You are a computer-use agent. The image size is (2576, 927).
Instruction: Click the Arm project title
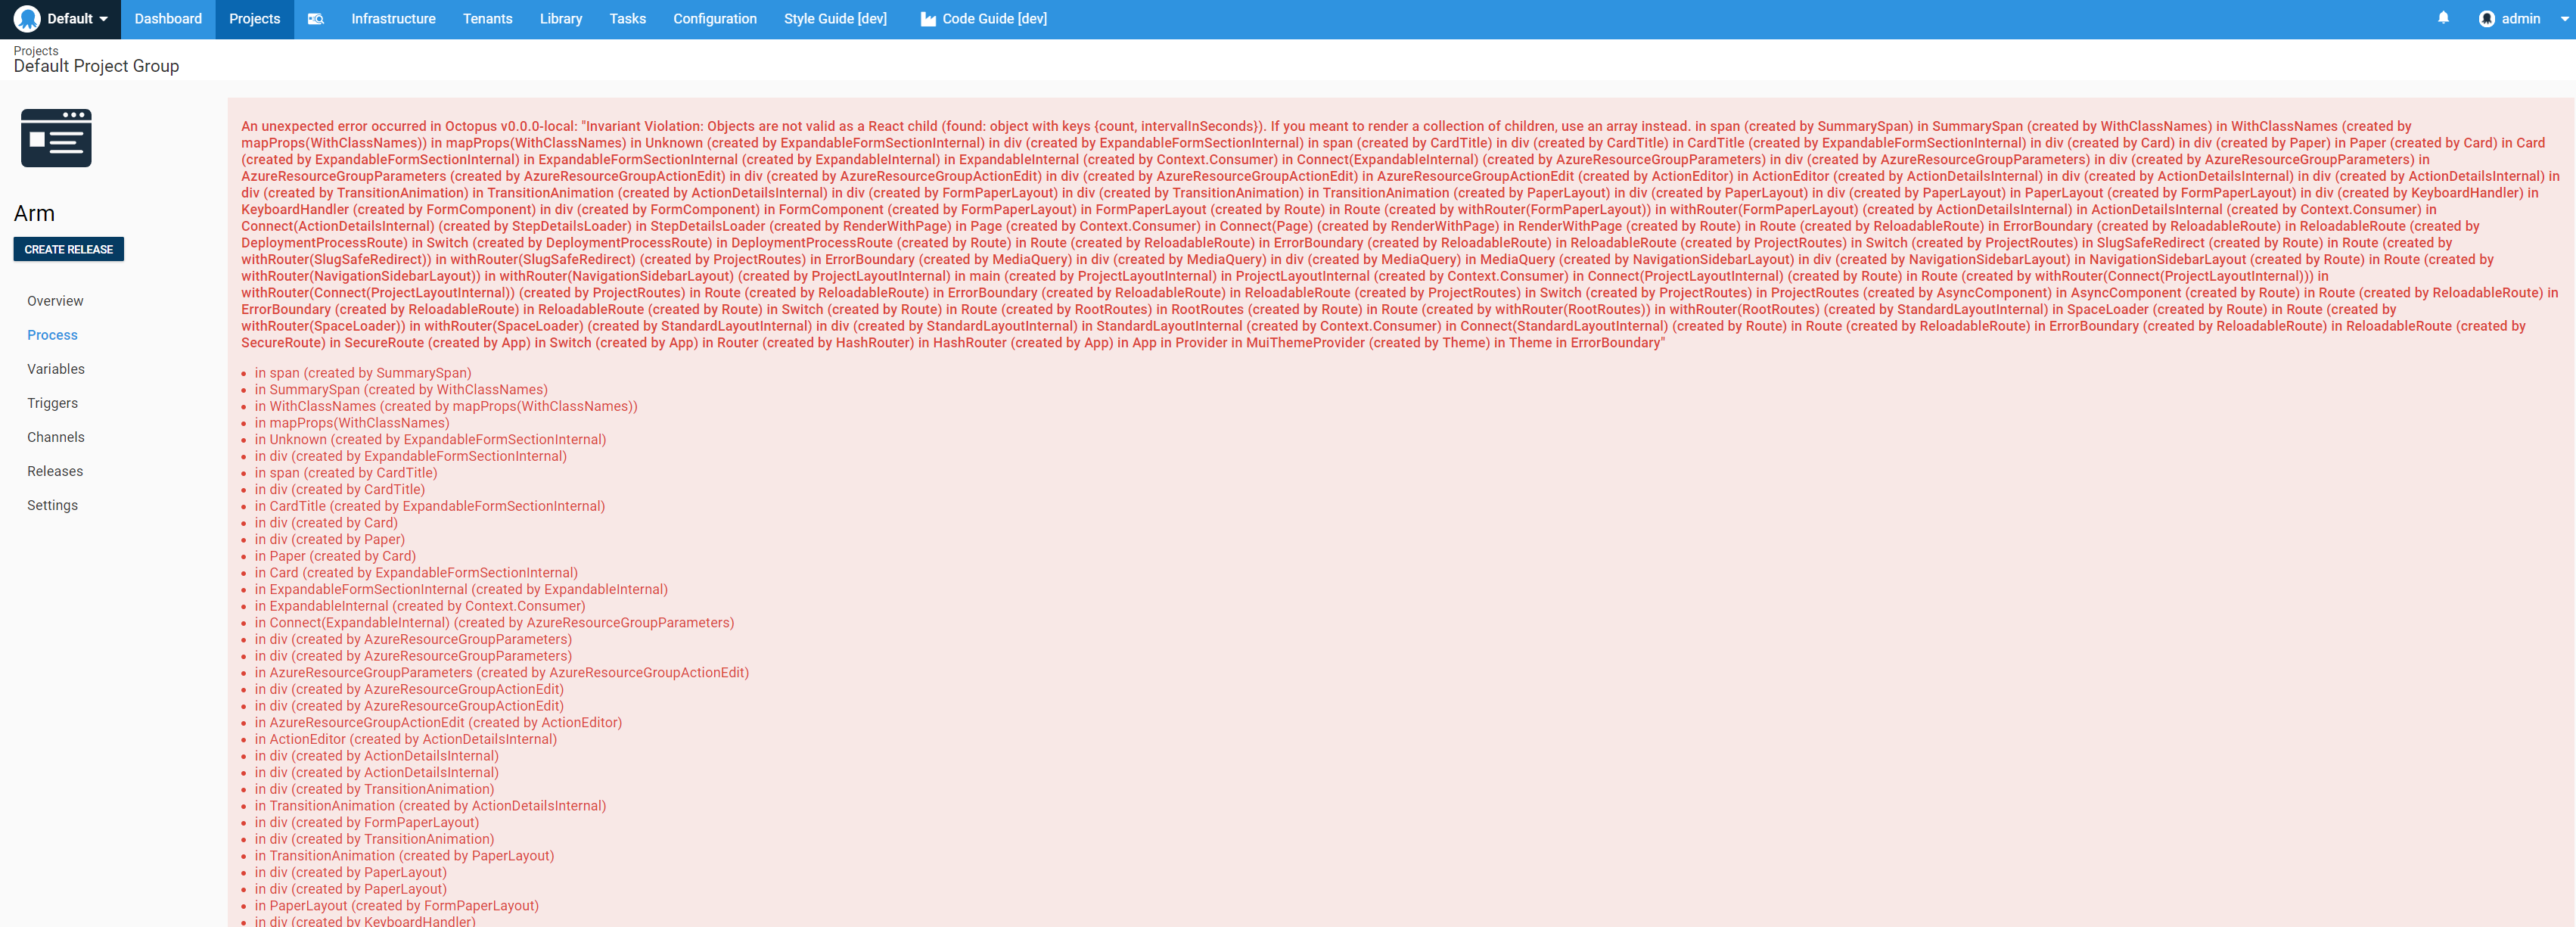click(x=34, y=213)
